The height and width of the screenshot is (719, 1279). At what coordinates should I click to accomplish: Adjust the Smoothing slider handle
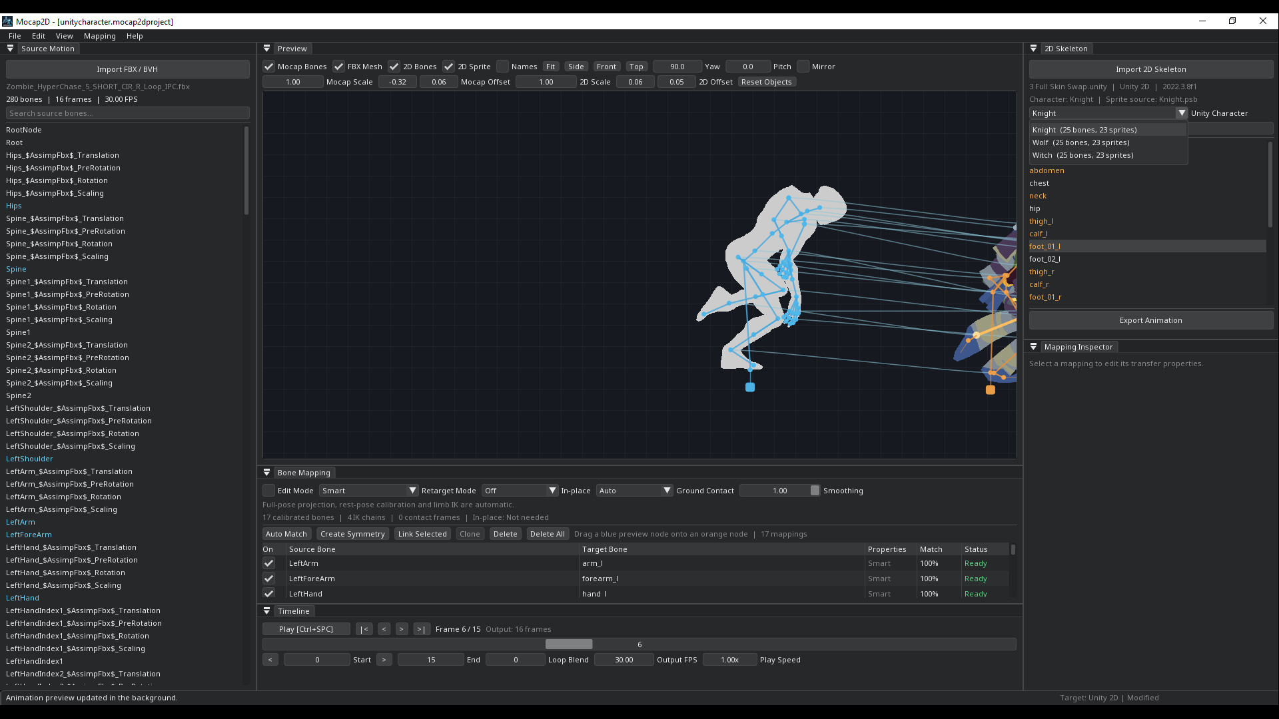point(815,491)
